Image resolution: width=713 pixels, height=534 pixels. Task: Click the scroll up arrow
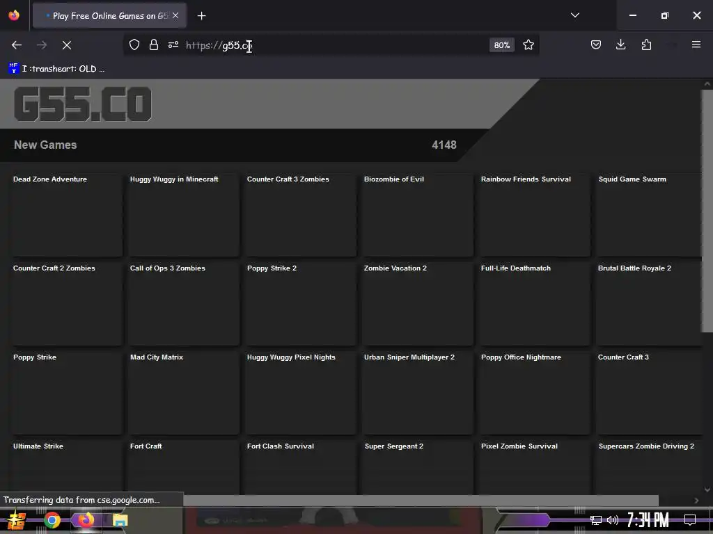pyautogui.click(x=707, y=83)
